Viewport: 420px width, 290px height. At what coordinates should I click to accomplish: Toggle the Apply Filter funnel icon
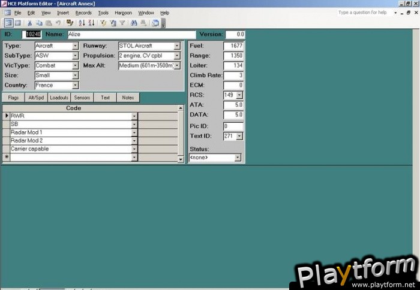coord(122,23)
